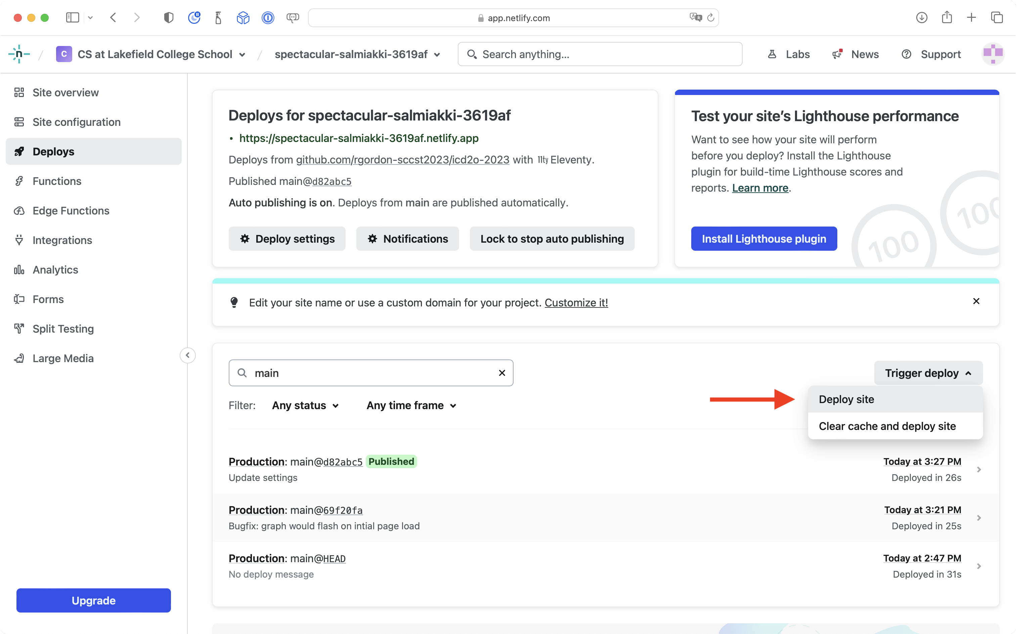Open the github.com/rgordon-sccst2023/icd2o-2023 repo link
Screen dimensions: 1017x634
tap(403, 160)
